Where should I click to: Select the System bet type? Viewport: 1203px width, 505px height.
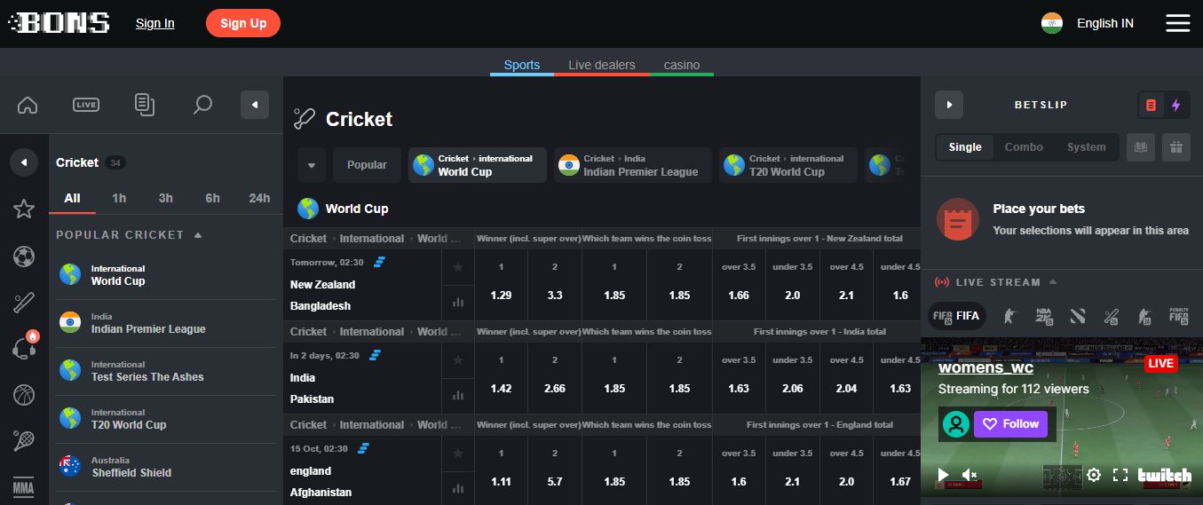1087,147
